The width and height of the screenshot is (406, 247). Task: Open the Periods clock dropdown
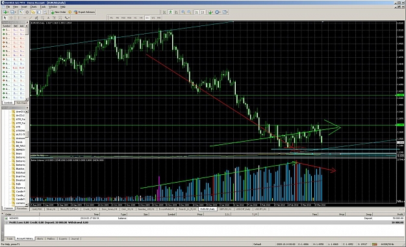click(218, 12)
